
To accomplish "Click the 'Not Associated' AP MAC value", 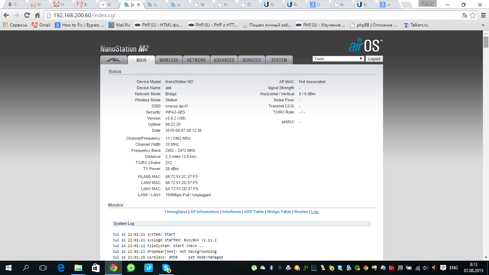I will tap(312, 82).
